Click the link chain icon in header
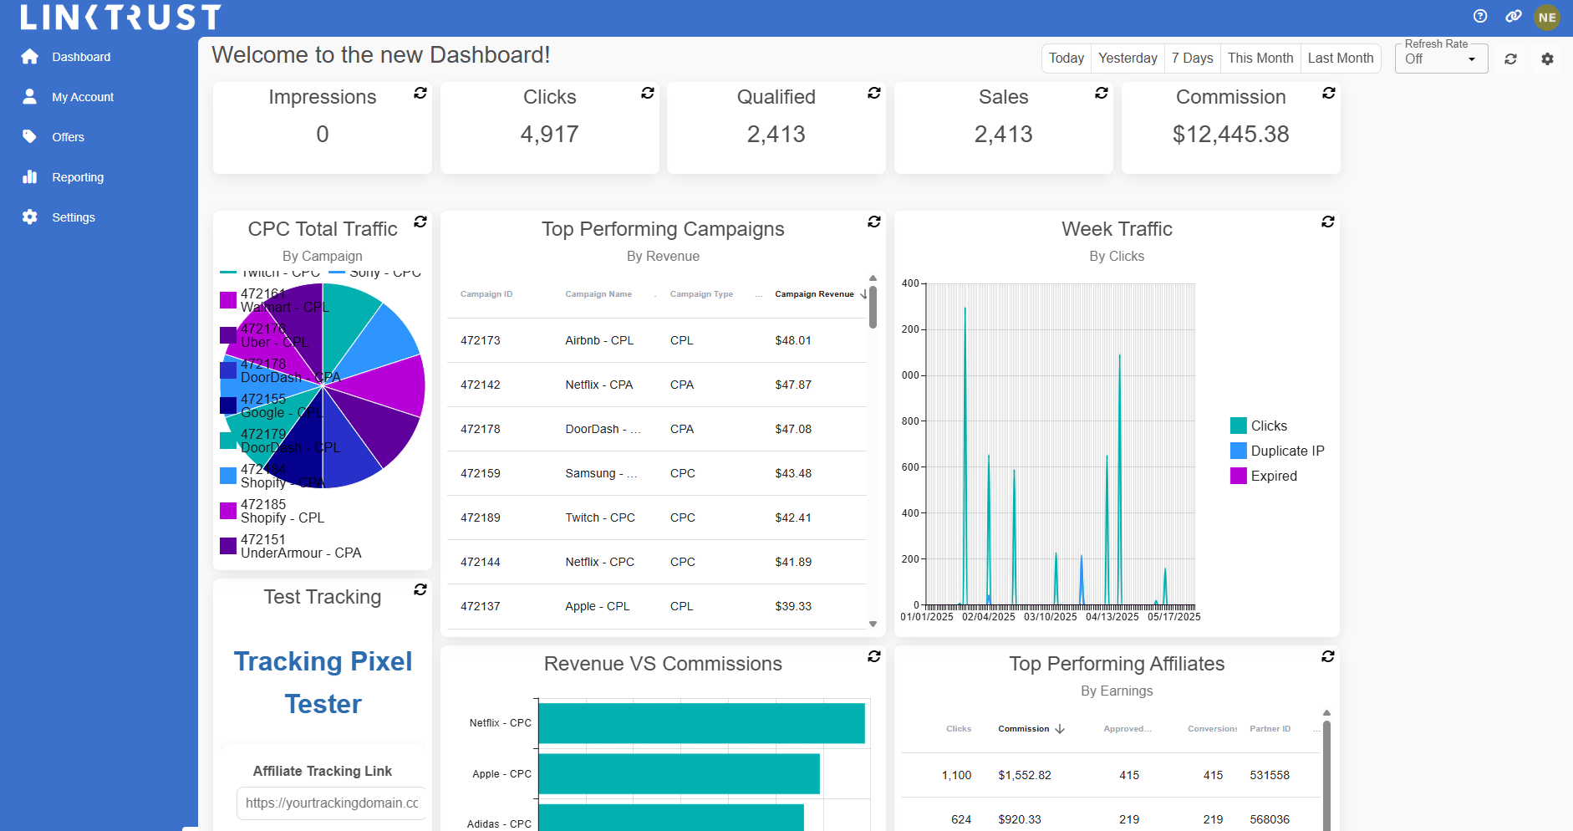The height and width of the screenshot is (831, 1573). 1513,16
